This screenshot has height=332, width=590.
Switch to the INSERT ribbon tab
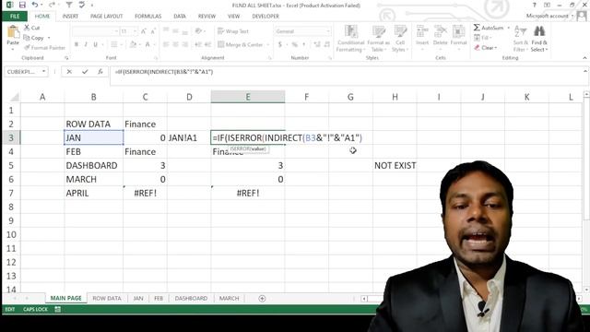pos(70,17)
